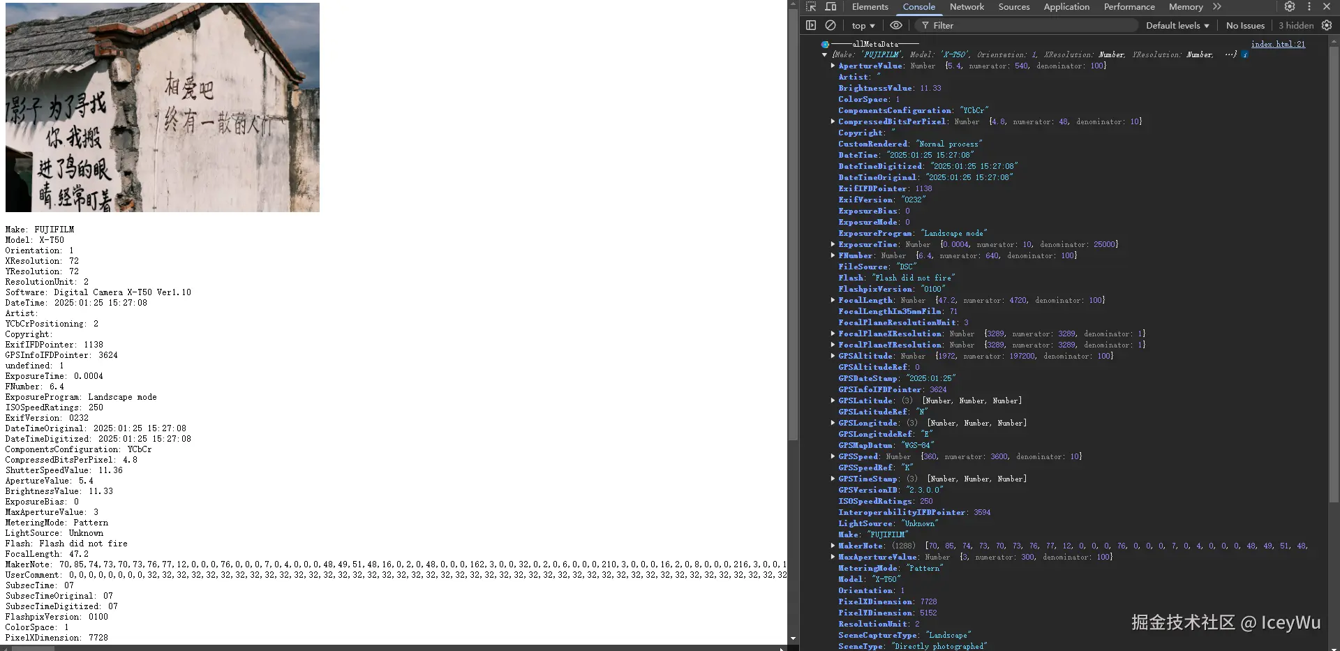Image resolution: width=1340 pixels, height=651 pixels.
Task: Click the PixelYDimension property in console
Action: (x=888, y=613)
